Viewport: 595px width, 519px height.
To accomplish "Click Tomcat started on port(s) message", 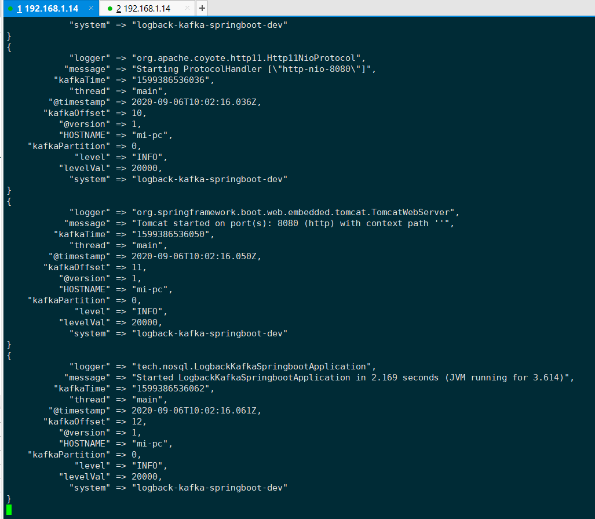I will (x=293, y=223).
